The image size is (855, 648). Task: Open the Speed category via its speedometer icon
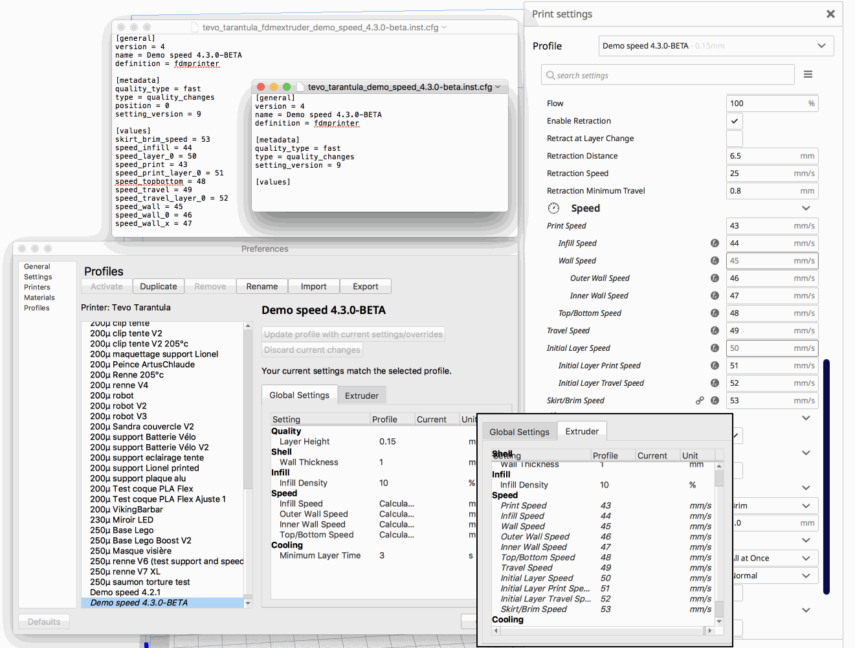pyautogui.click(x=553, y=208)
